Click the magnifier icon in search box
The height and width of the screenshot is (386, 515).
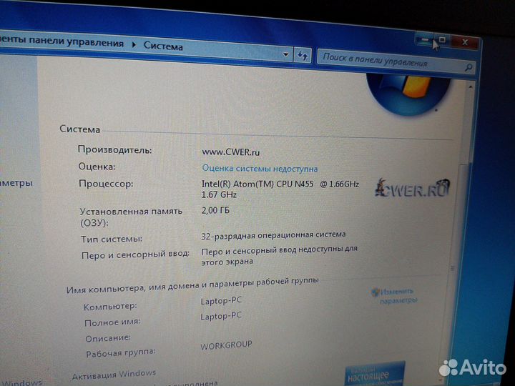pos(469,68)
